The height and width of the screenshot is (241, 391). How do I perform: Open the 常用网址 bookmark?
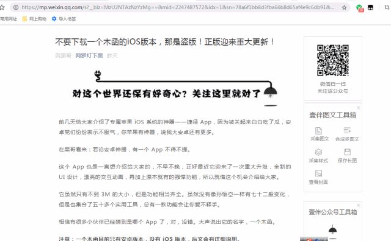8,19
